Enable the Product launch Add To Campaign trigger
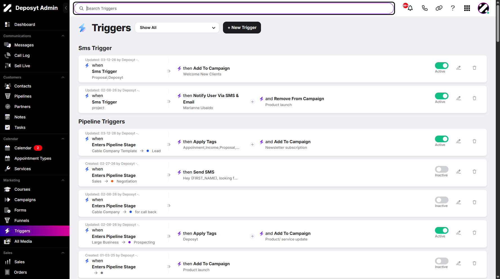The width and height of the screenshot is (500, 279). coord(442,261)
